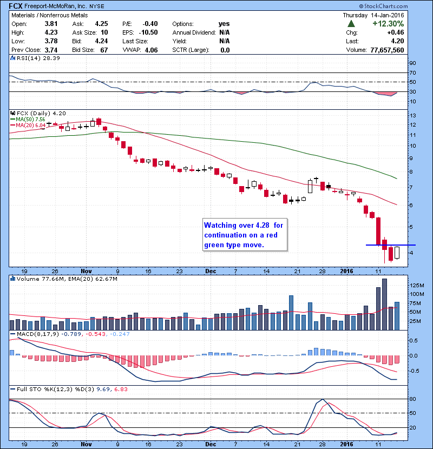Select the MACD signal value -0.543
433x449 pixels.
click(96, 334)
